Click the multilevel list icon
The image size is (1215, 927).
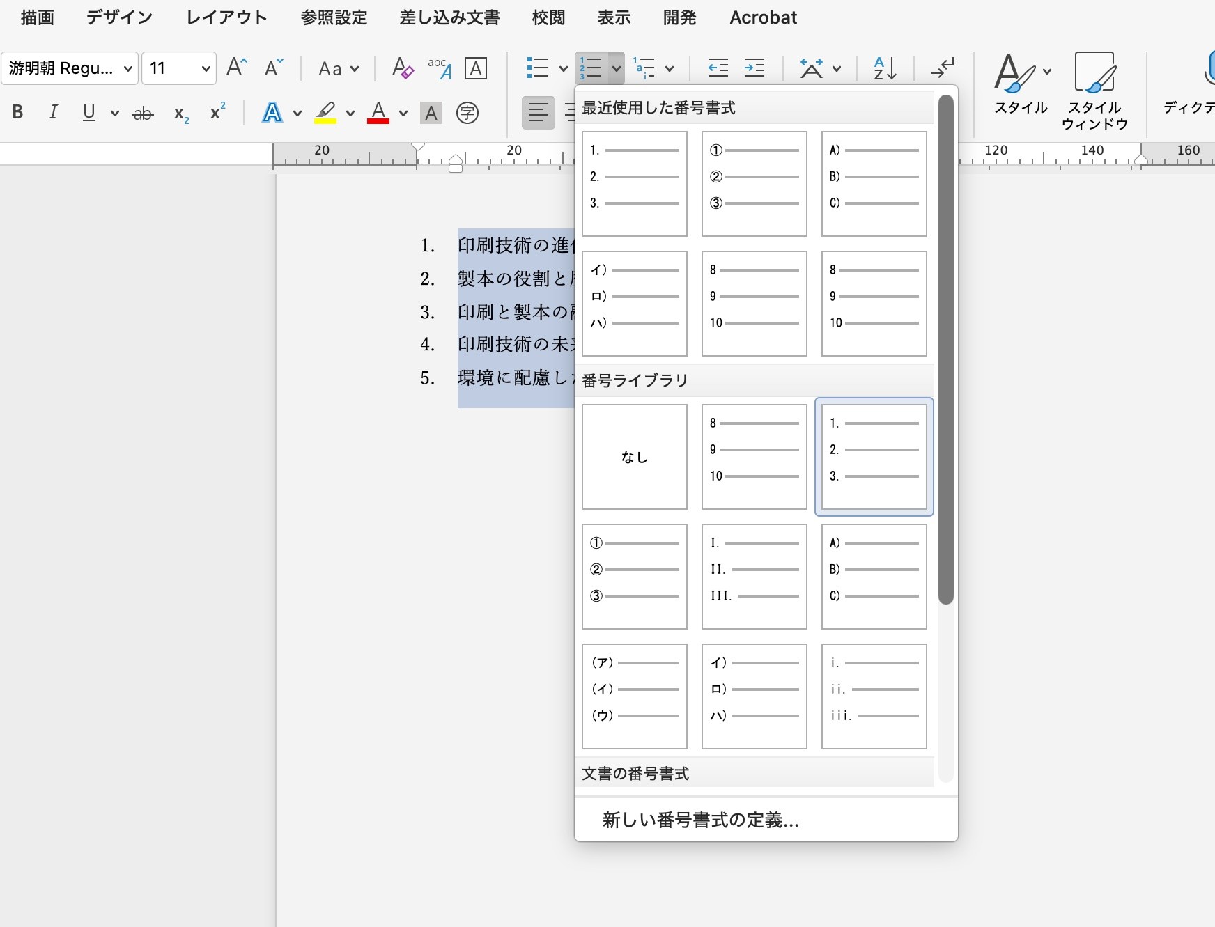click(644, 68)
